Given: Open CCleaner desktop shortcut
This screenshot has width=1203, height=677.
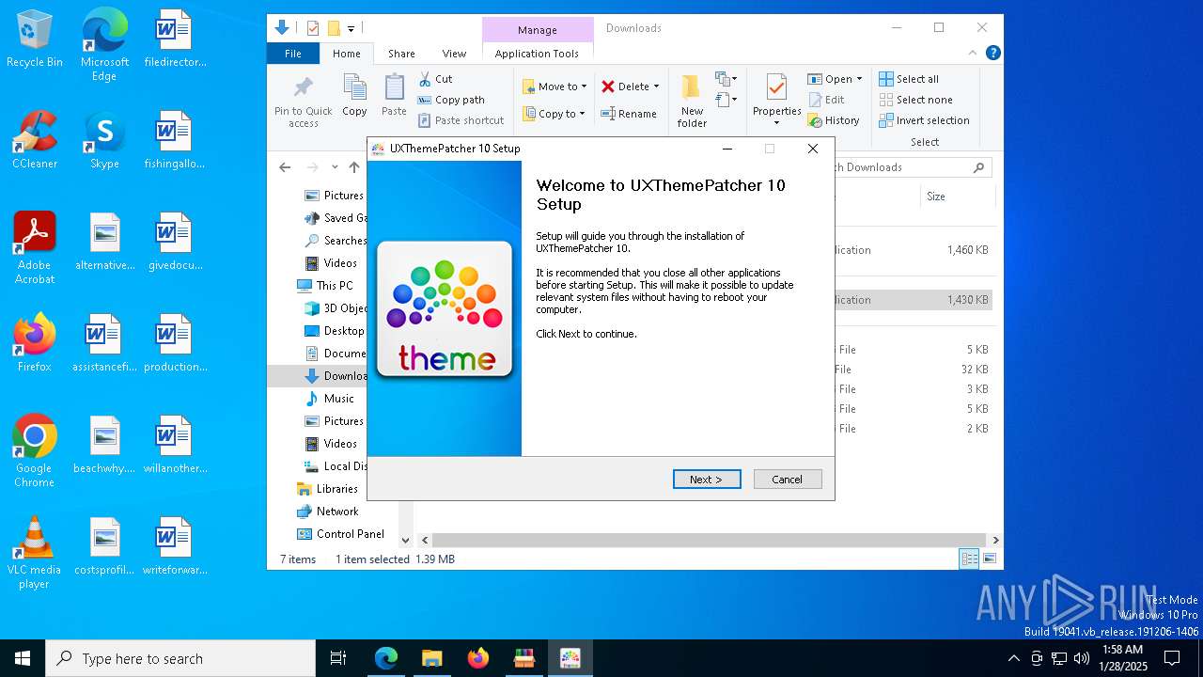Looking at the screenshot, I should click(35, 139).
